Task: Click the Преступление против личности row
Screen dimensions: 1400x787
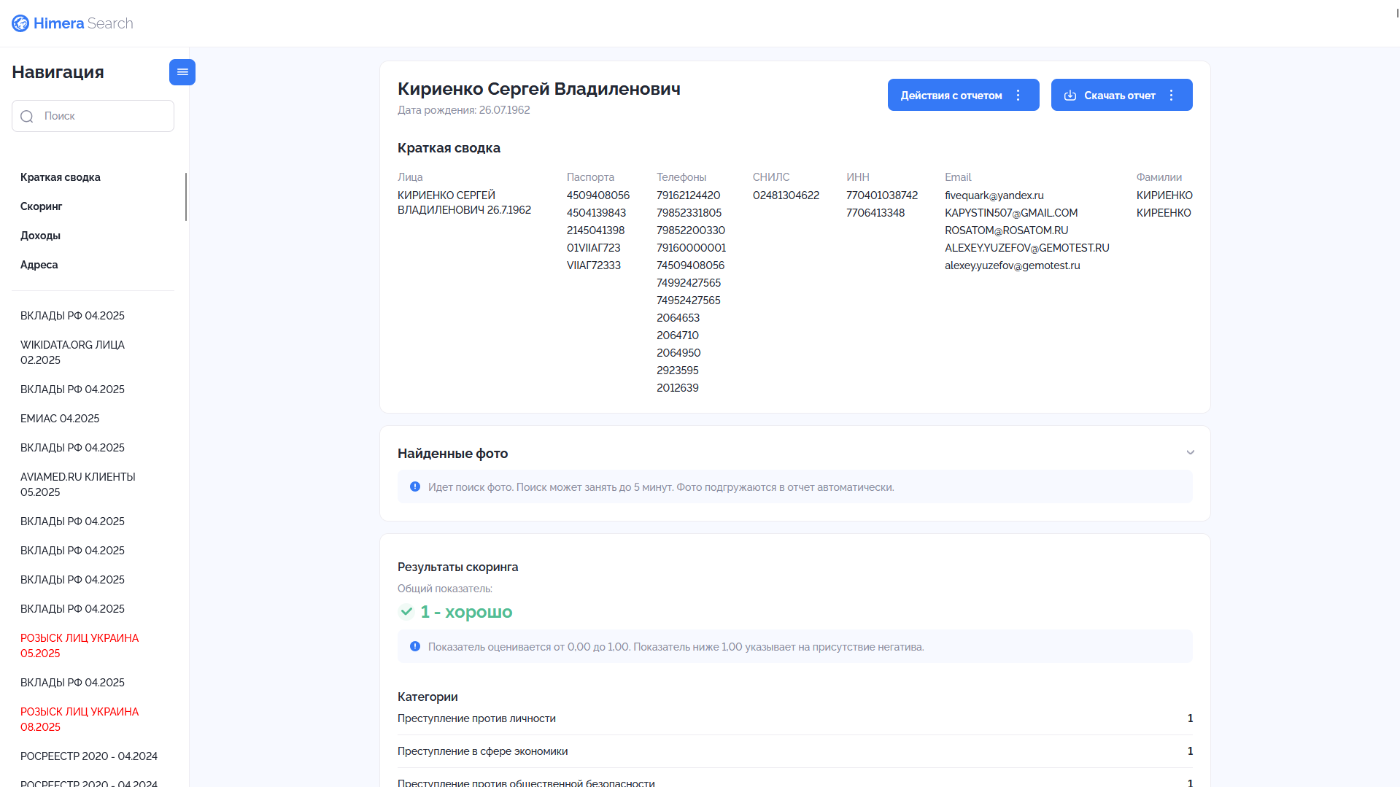Action: (795, 718)
